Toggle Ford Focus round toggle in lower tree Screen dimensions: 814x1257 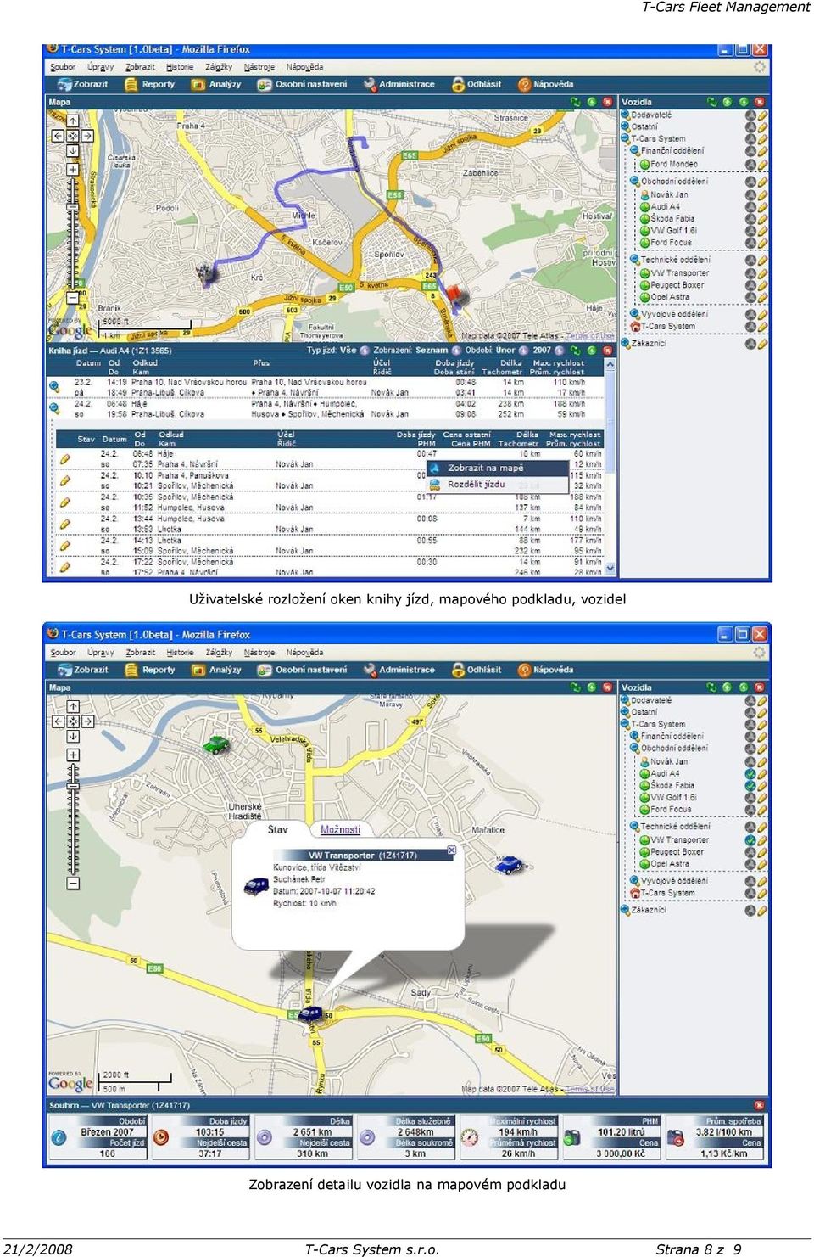(750, 810)
